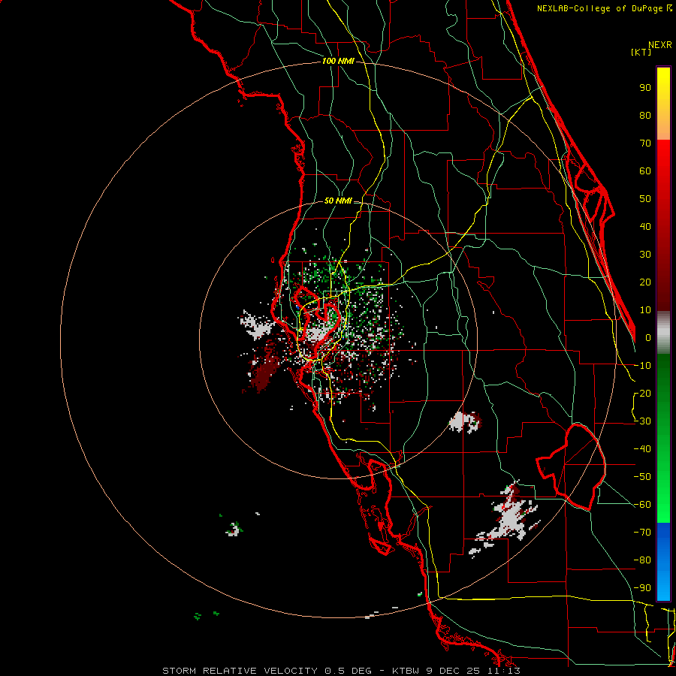Select the -80 scale label

coord(642,560)
